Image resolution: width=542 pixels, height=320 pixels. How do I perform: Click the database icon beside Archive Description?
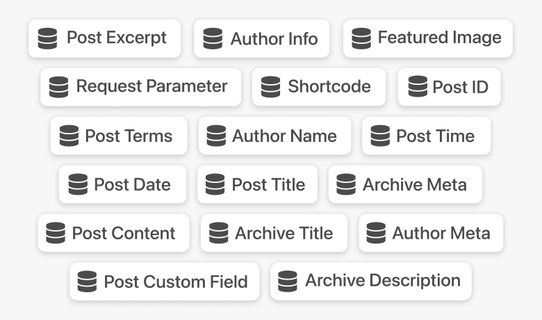[x=288, y=281]
